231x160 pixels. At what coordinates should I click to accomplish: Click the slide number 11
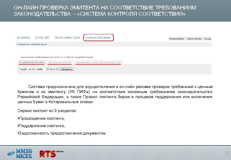click(227, 153)
